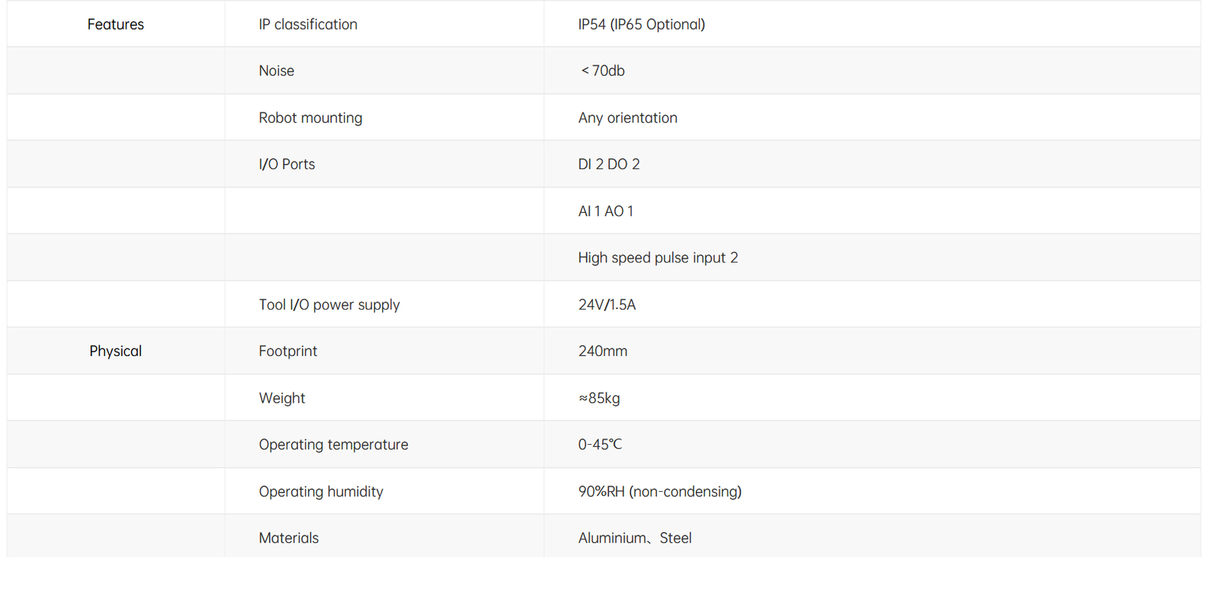Click the ≈85kg weight value
The image size is (1207, 603).
[599, 398]
